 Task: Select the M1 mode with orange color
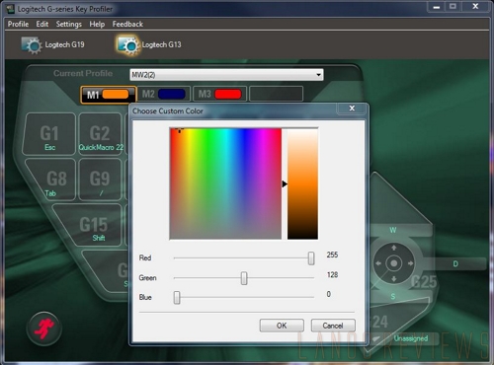coord(108,95)
